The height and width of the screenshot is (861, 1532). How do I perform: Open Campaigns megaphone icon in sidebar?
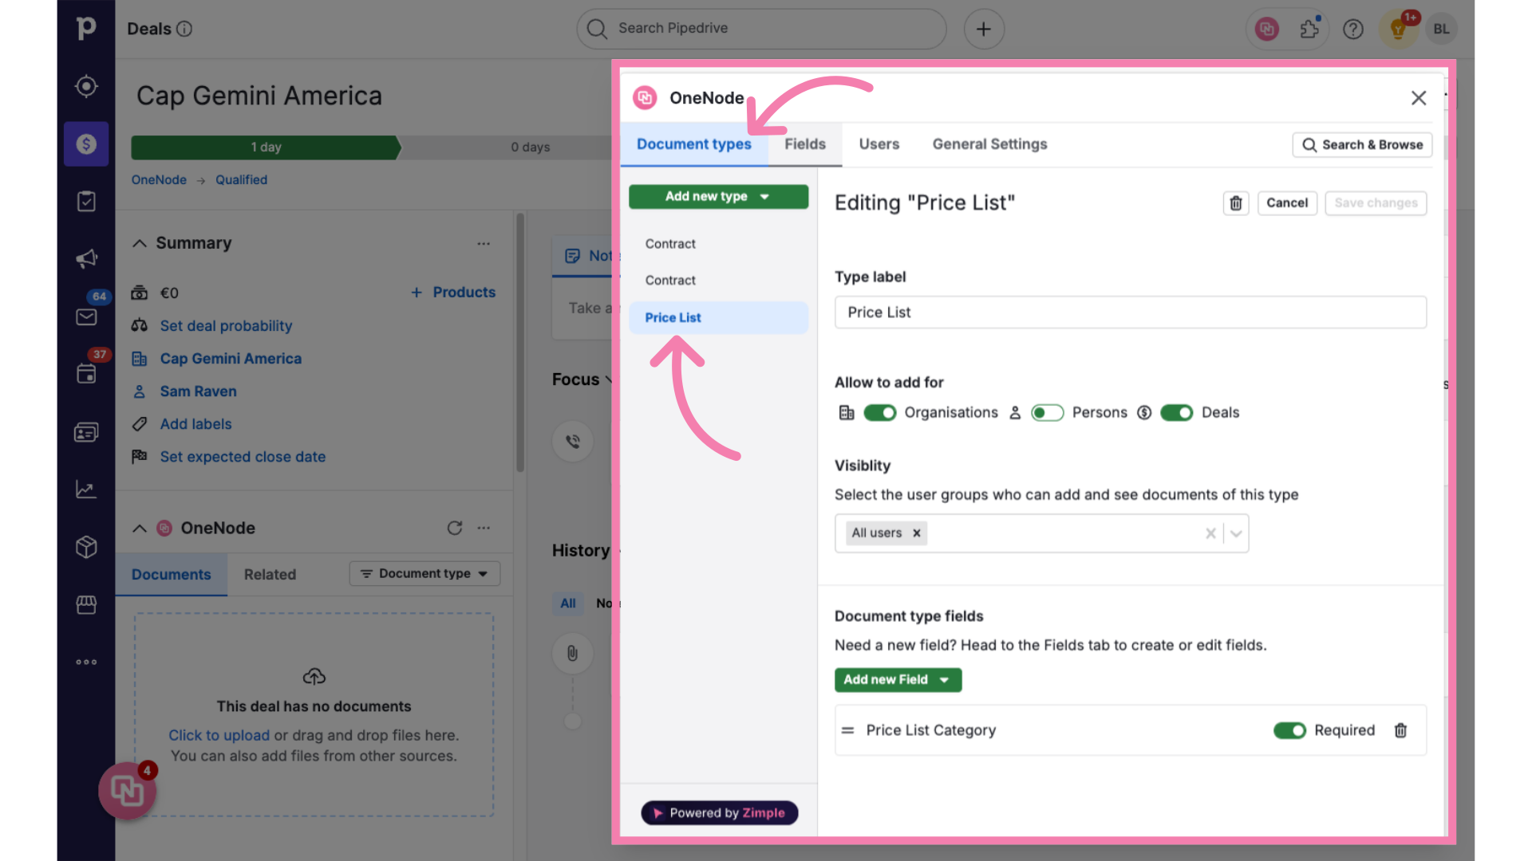coord(86,259)
